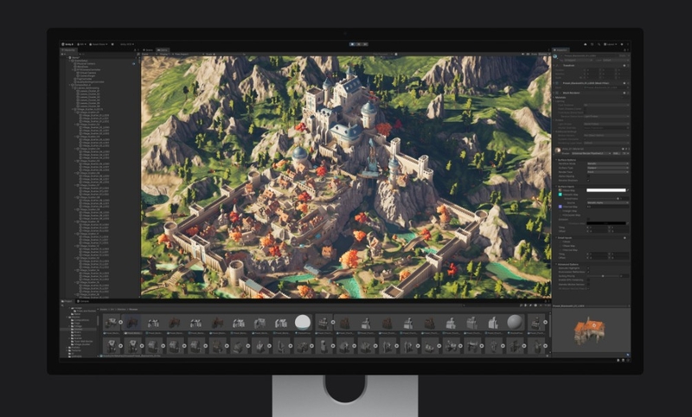The width and height of the screenshot is (692, 417).
Task: Open the Layout dropdown
Action: [611, 44]
